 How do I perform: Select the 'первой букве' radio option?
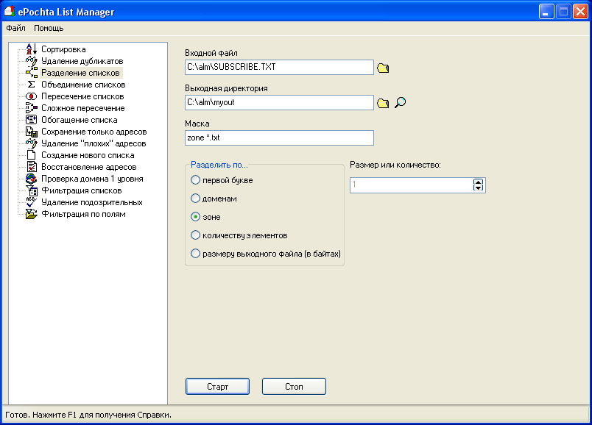pos(195,180)
